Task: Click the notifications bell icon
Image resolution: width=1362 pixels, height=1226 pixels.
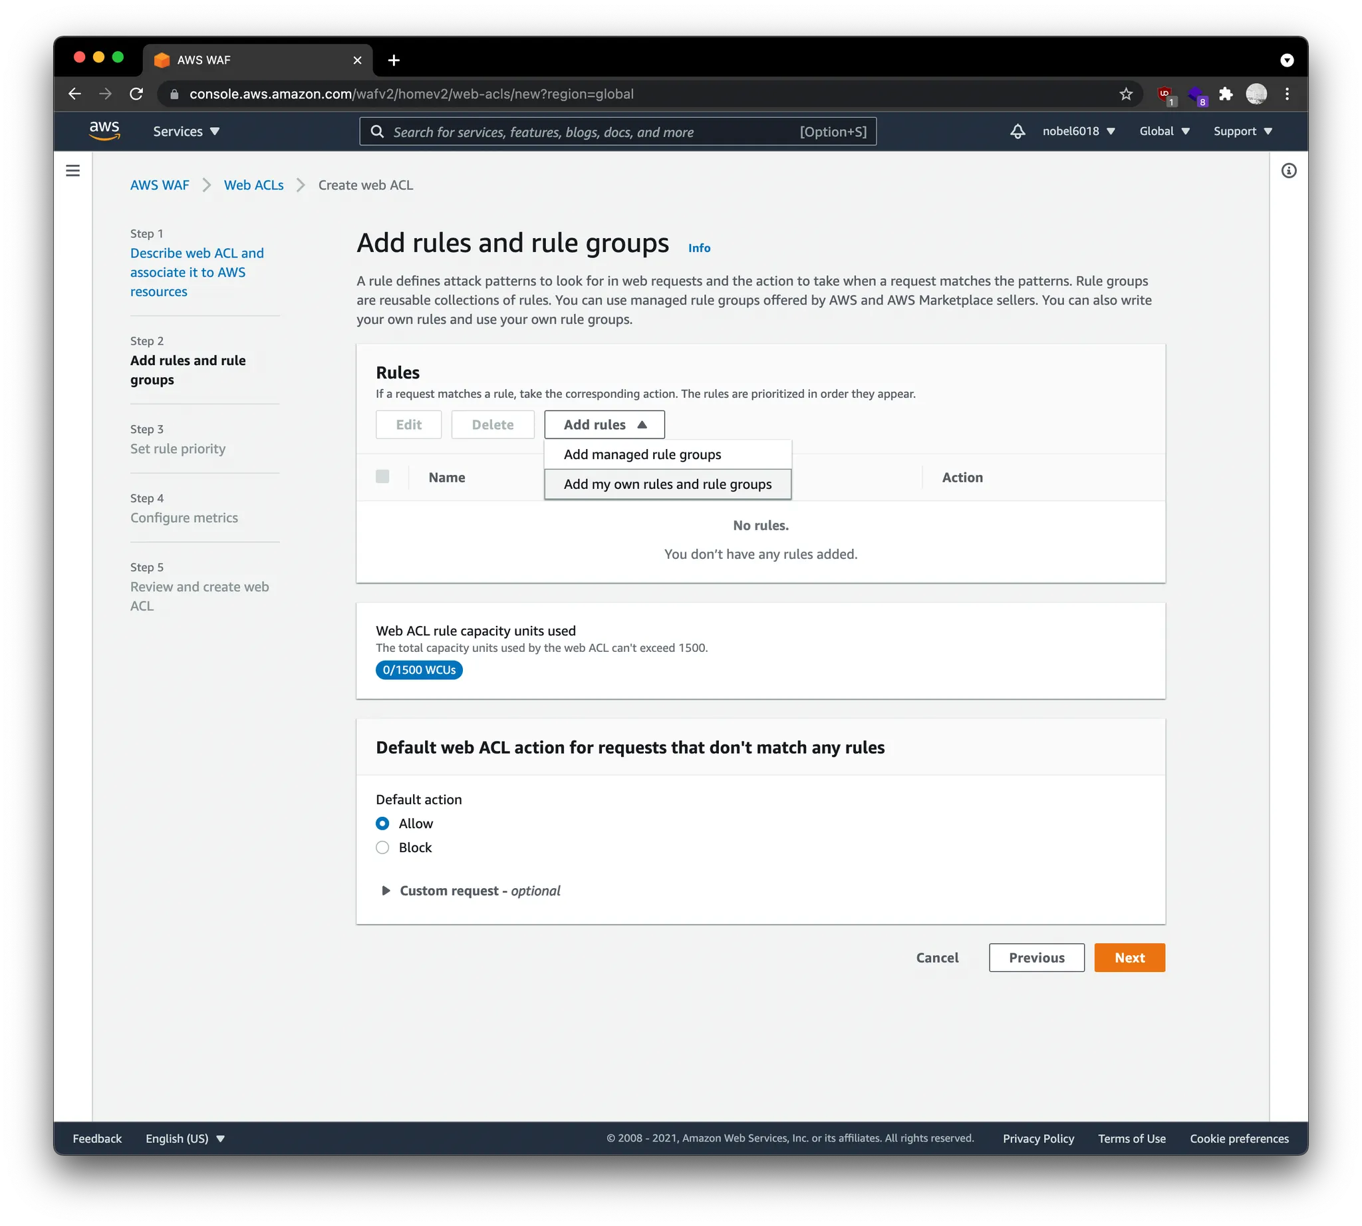Action: click(1017, 131)
